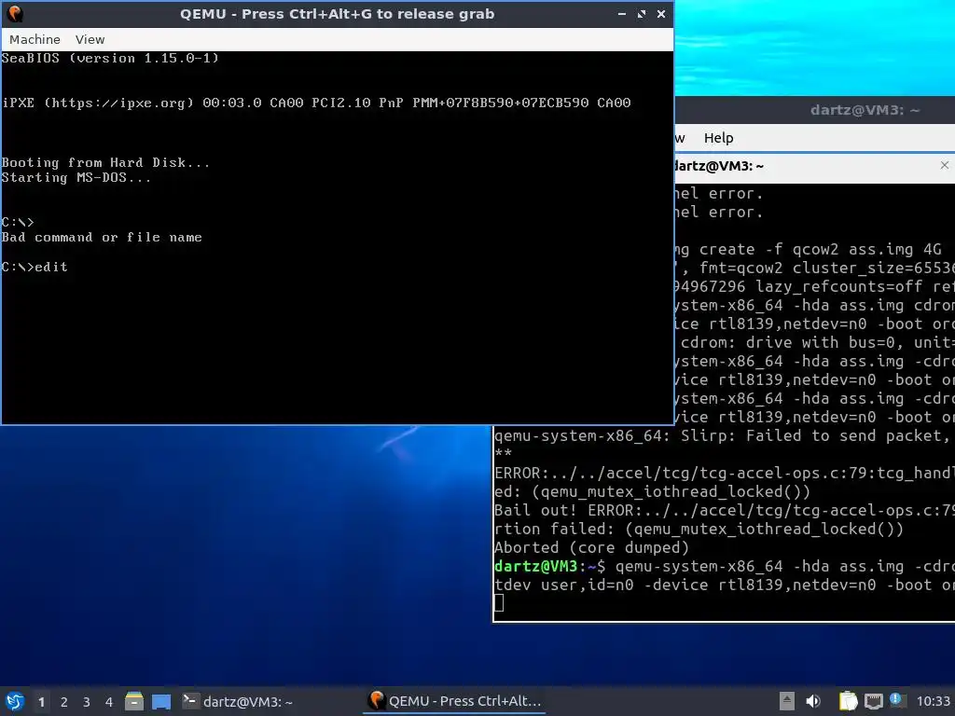955x716 pixels.
Task: Switch to workspace 1 in the pager
Action: coord(41,702)
